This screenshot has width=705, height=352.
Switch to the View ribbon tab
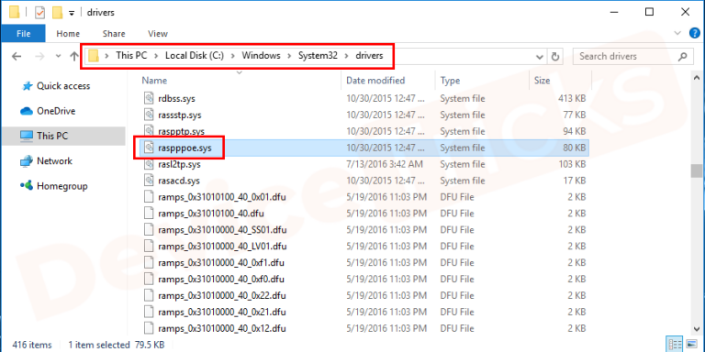tap(157, 34)
